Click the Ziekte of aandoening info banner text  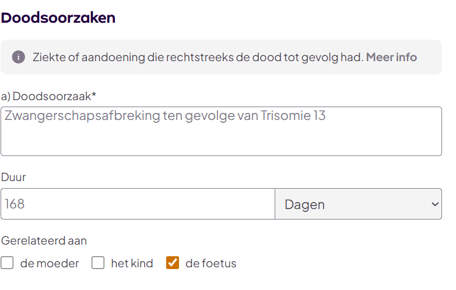pos(198,57)
